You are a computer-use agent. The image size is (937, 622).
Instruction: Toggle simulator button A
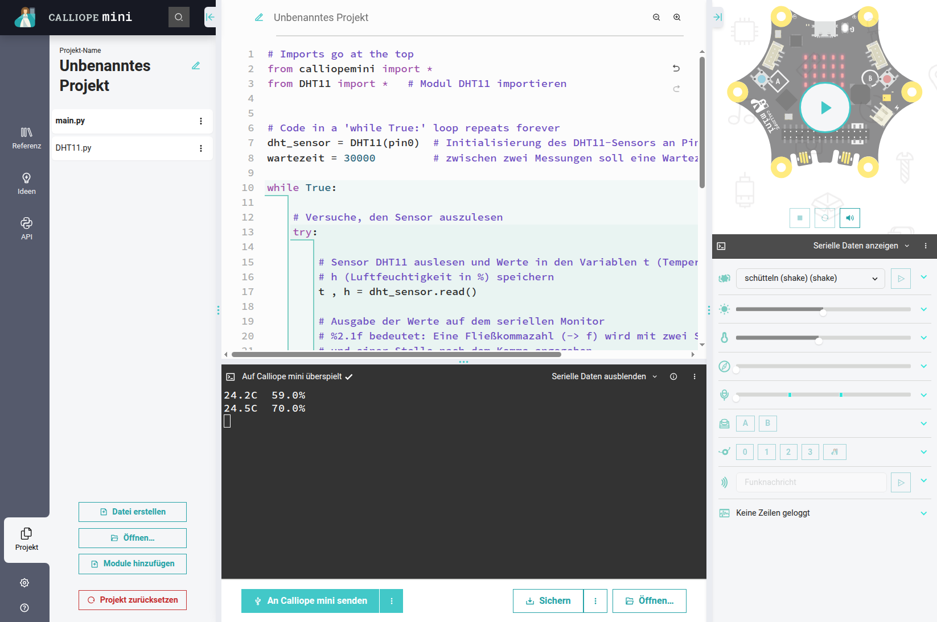[745, 423]
